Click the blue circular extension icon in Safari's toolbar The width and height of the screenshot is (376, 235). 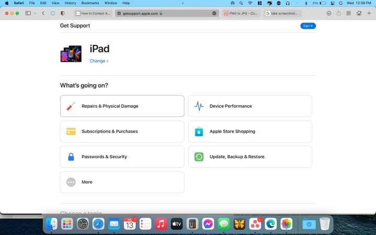(53, 13)
